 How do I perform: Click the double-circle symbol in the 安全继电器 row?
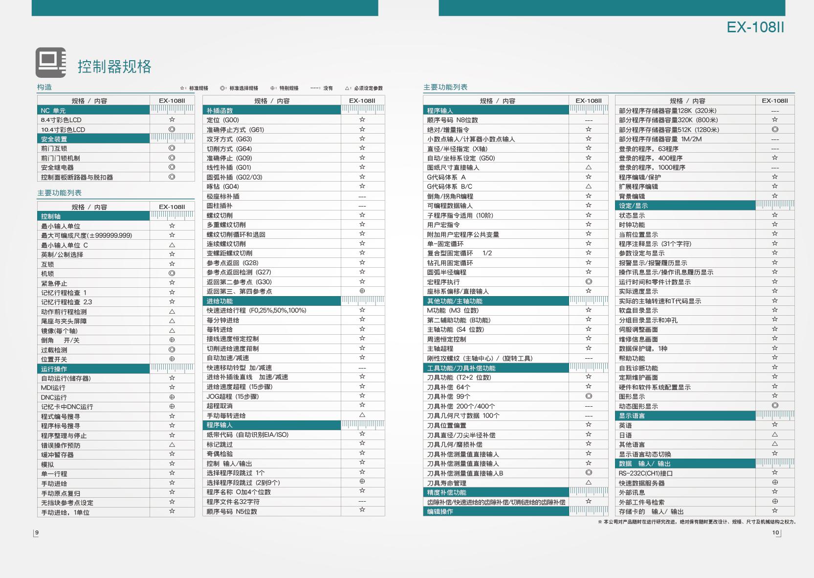[x=172, y=167]
